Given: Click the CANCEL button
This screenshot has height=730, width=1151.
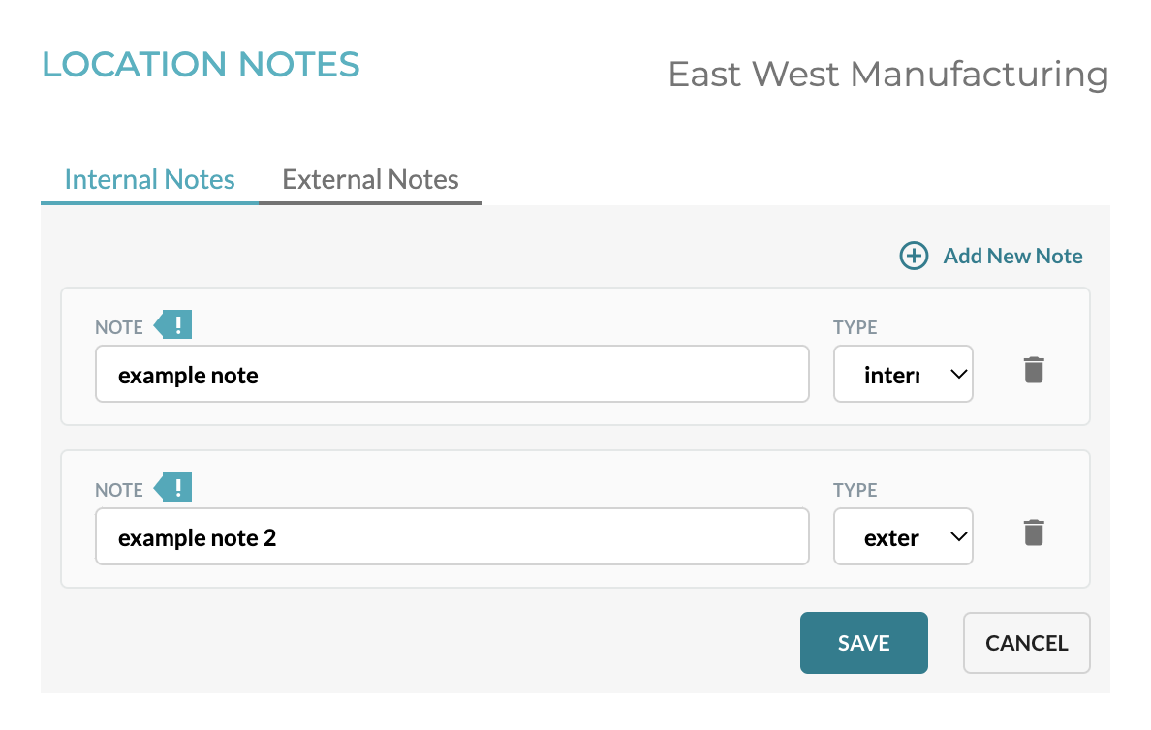Looking at the screenshot, I should pyautogui.click(x=1026, y=643).
